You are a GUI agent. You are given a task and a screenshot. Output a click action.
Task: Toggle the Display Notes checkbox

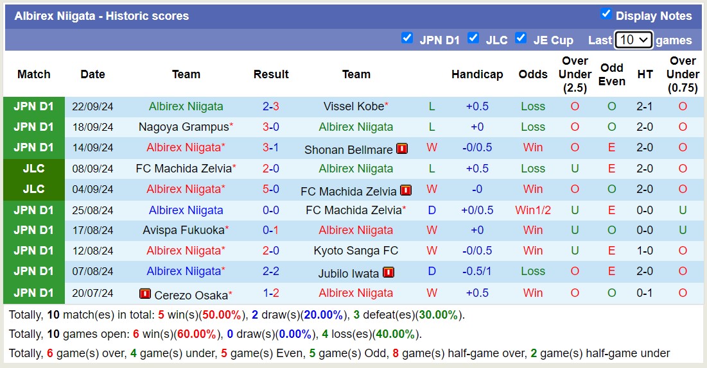(606, 14)
